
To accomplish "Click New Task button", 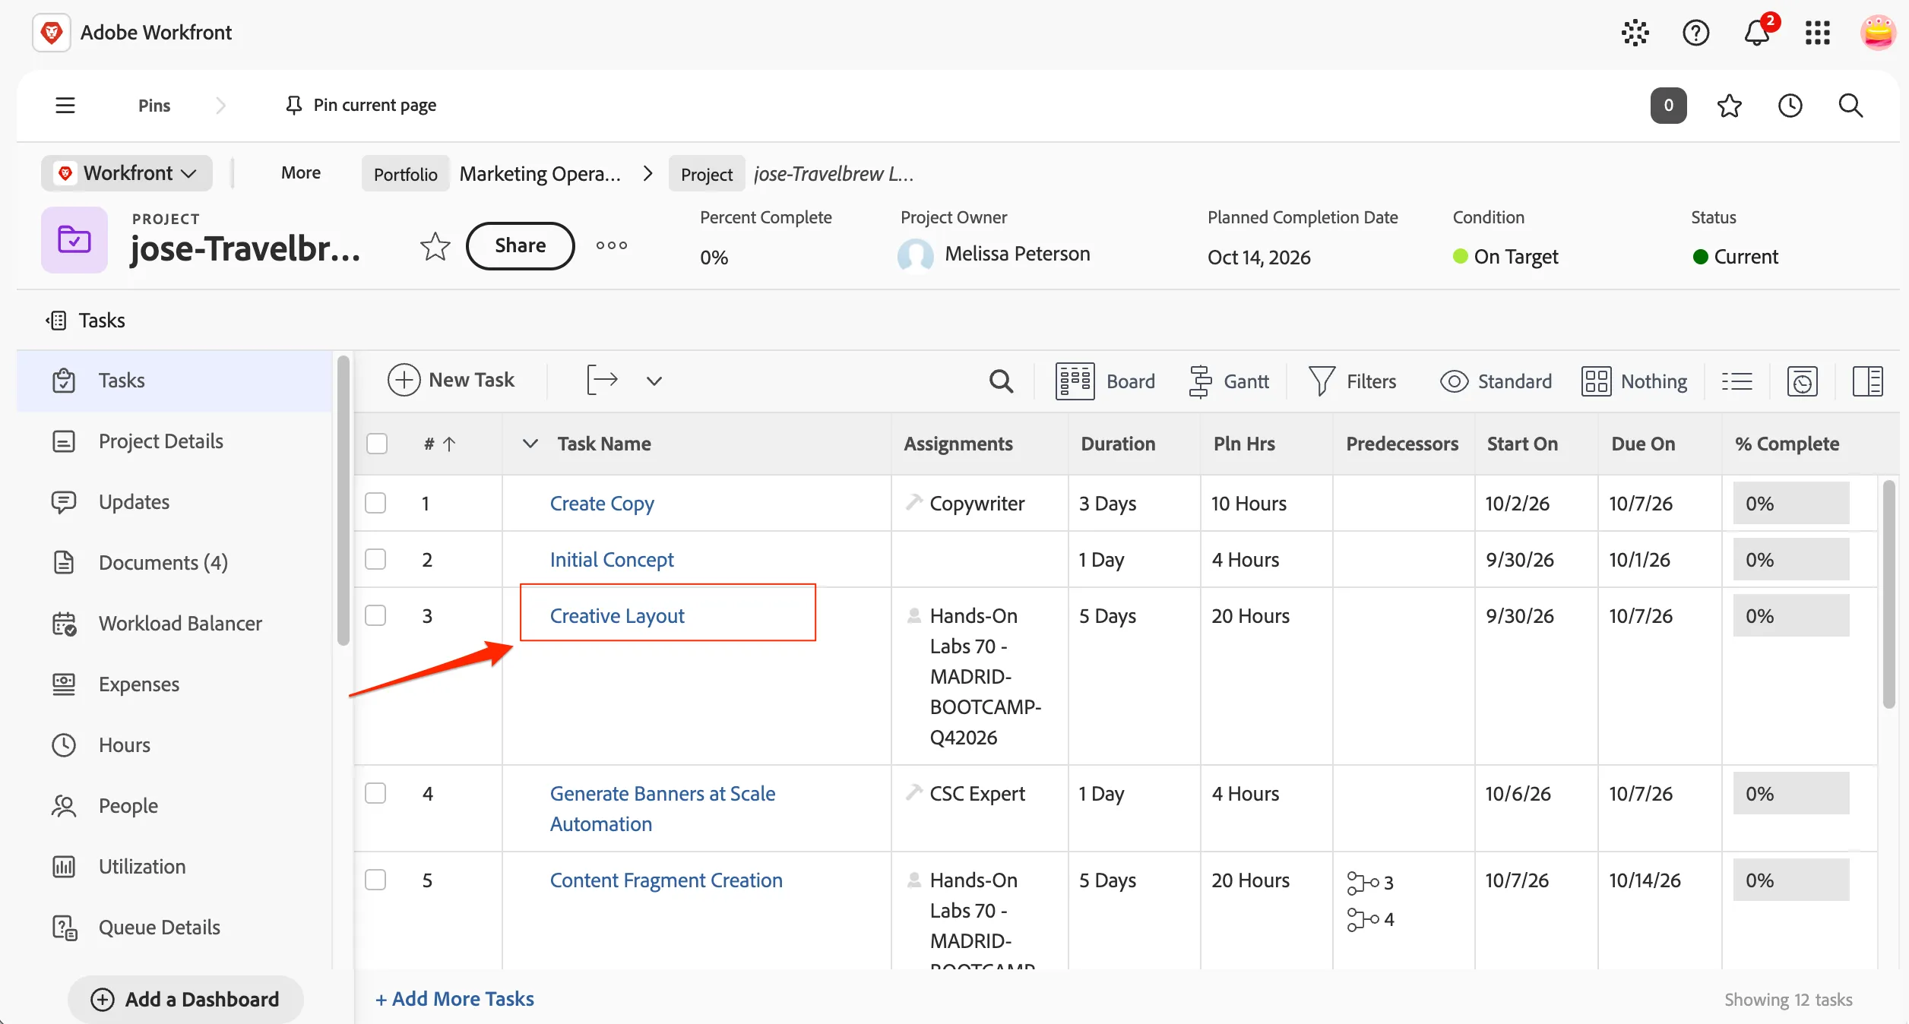I will pos(451,380).
